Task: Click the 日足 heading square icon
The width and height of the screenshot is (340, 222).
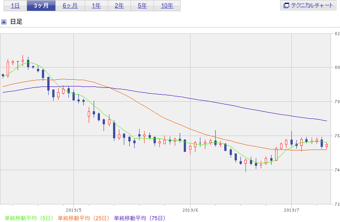Action: coord(4,22)
